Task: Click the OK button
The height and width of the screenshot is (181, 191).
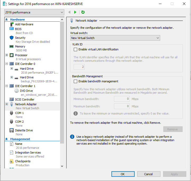Action: (123, 174)
